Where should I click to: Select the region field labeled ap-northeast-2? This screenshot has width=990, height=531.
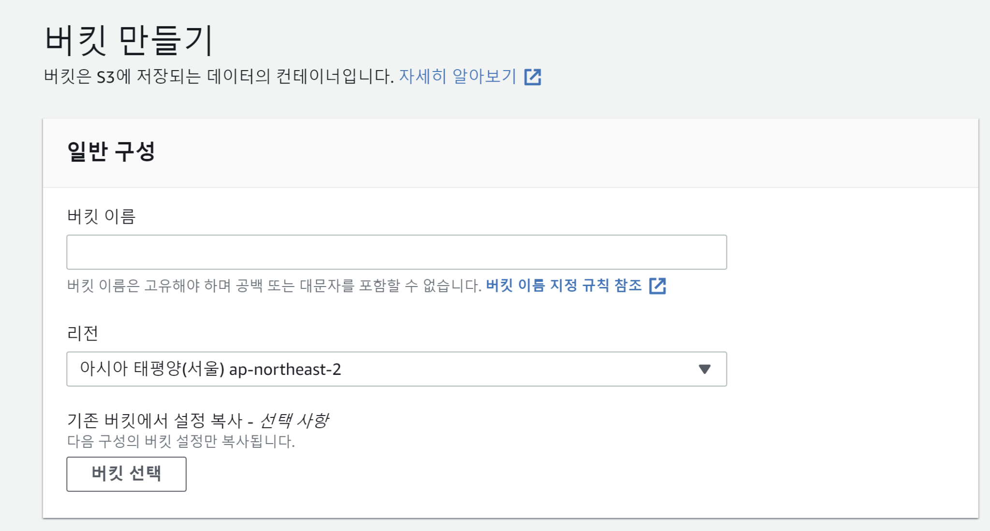click(x=396, y=369)
